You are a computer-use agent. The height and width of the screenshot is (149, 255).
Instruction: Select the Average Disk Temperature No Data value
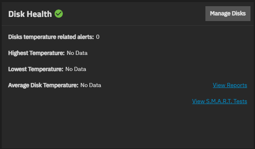(91, 85)
